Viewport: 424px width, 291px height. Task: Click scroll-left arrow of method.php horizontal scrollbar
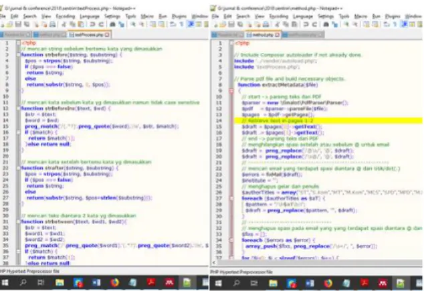214,262
